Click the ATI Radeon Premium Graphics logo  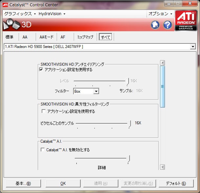coord(186,20)
